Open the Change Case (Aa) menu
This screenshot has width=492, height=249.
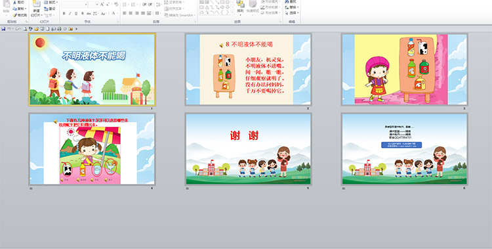[x=104, y=13]
